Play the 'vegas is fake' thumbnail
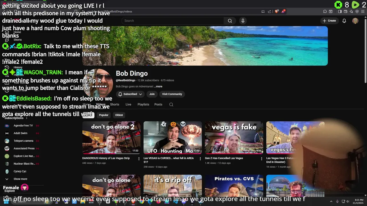 click(x=234, y=138)
